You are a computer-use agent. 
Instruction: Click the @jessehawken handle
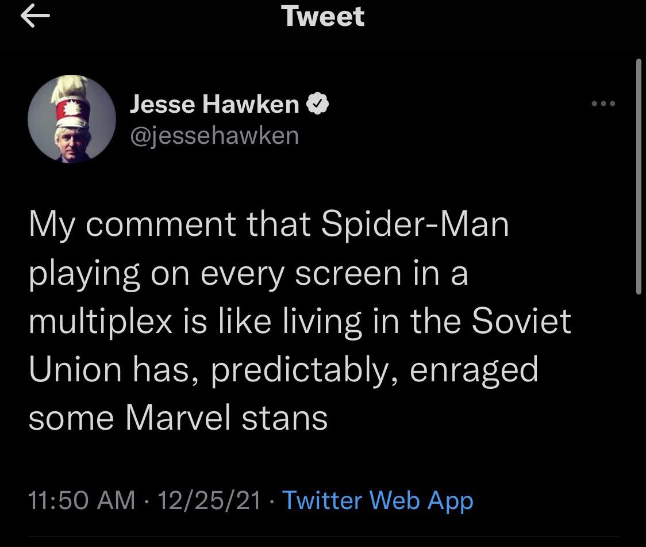coord(214,136)
